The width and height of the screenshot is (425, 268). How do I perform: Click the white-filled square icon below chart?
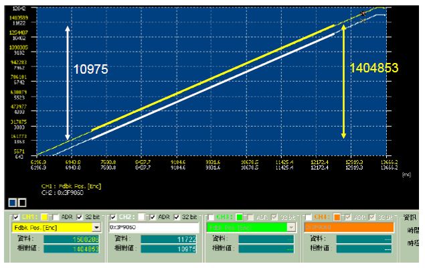(x=20, y=201)
